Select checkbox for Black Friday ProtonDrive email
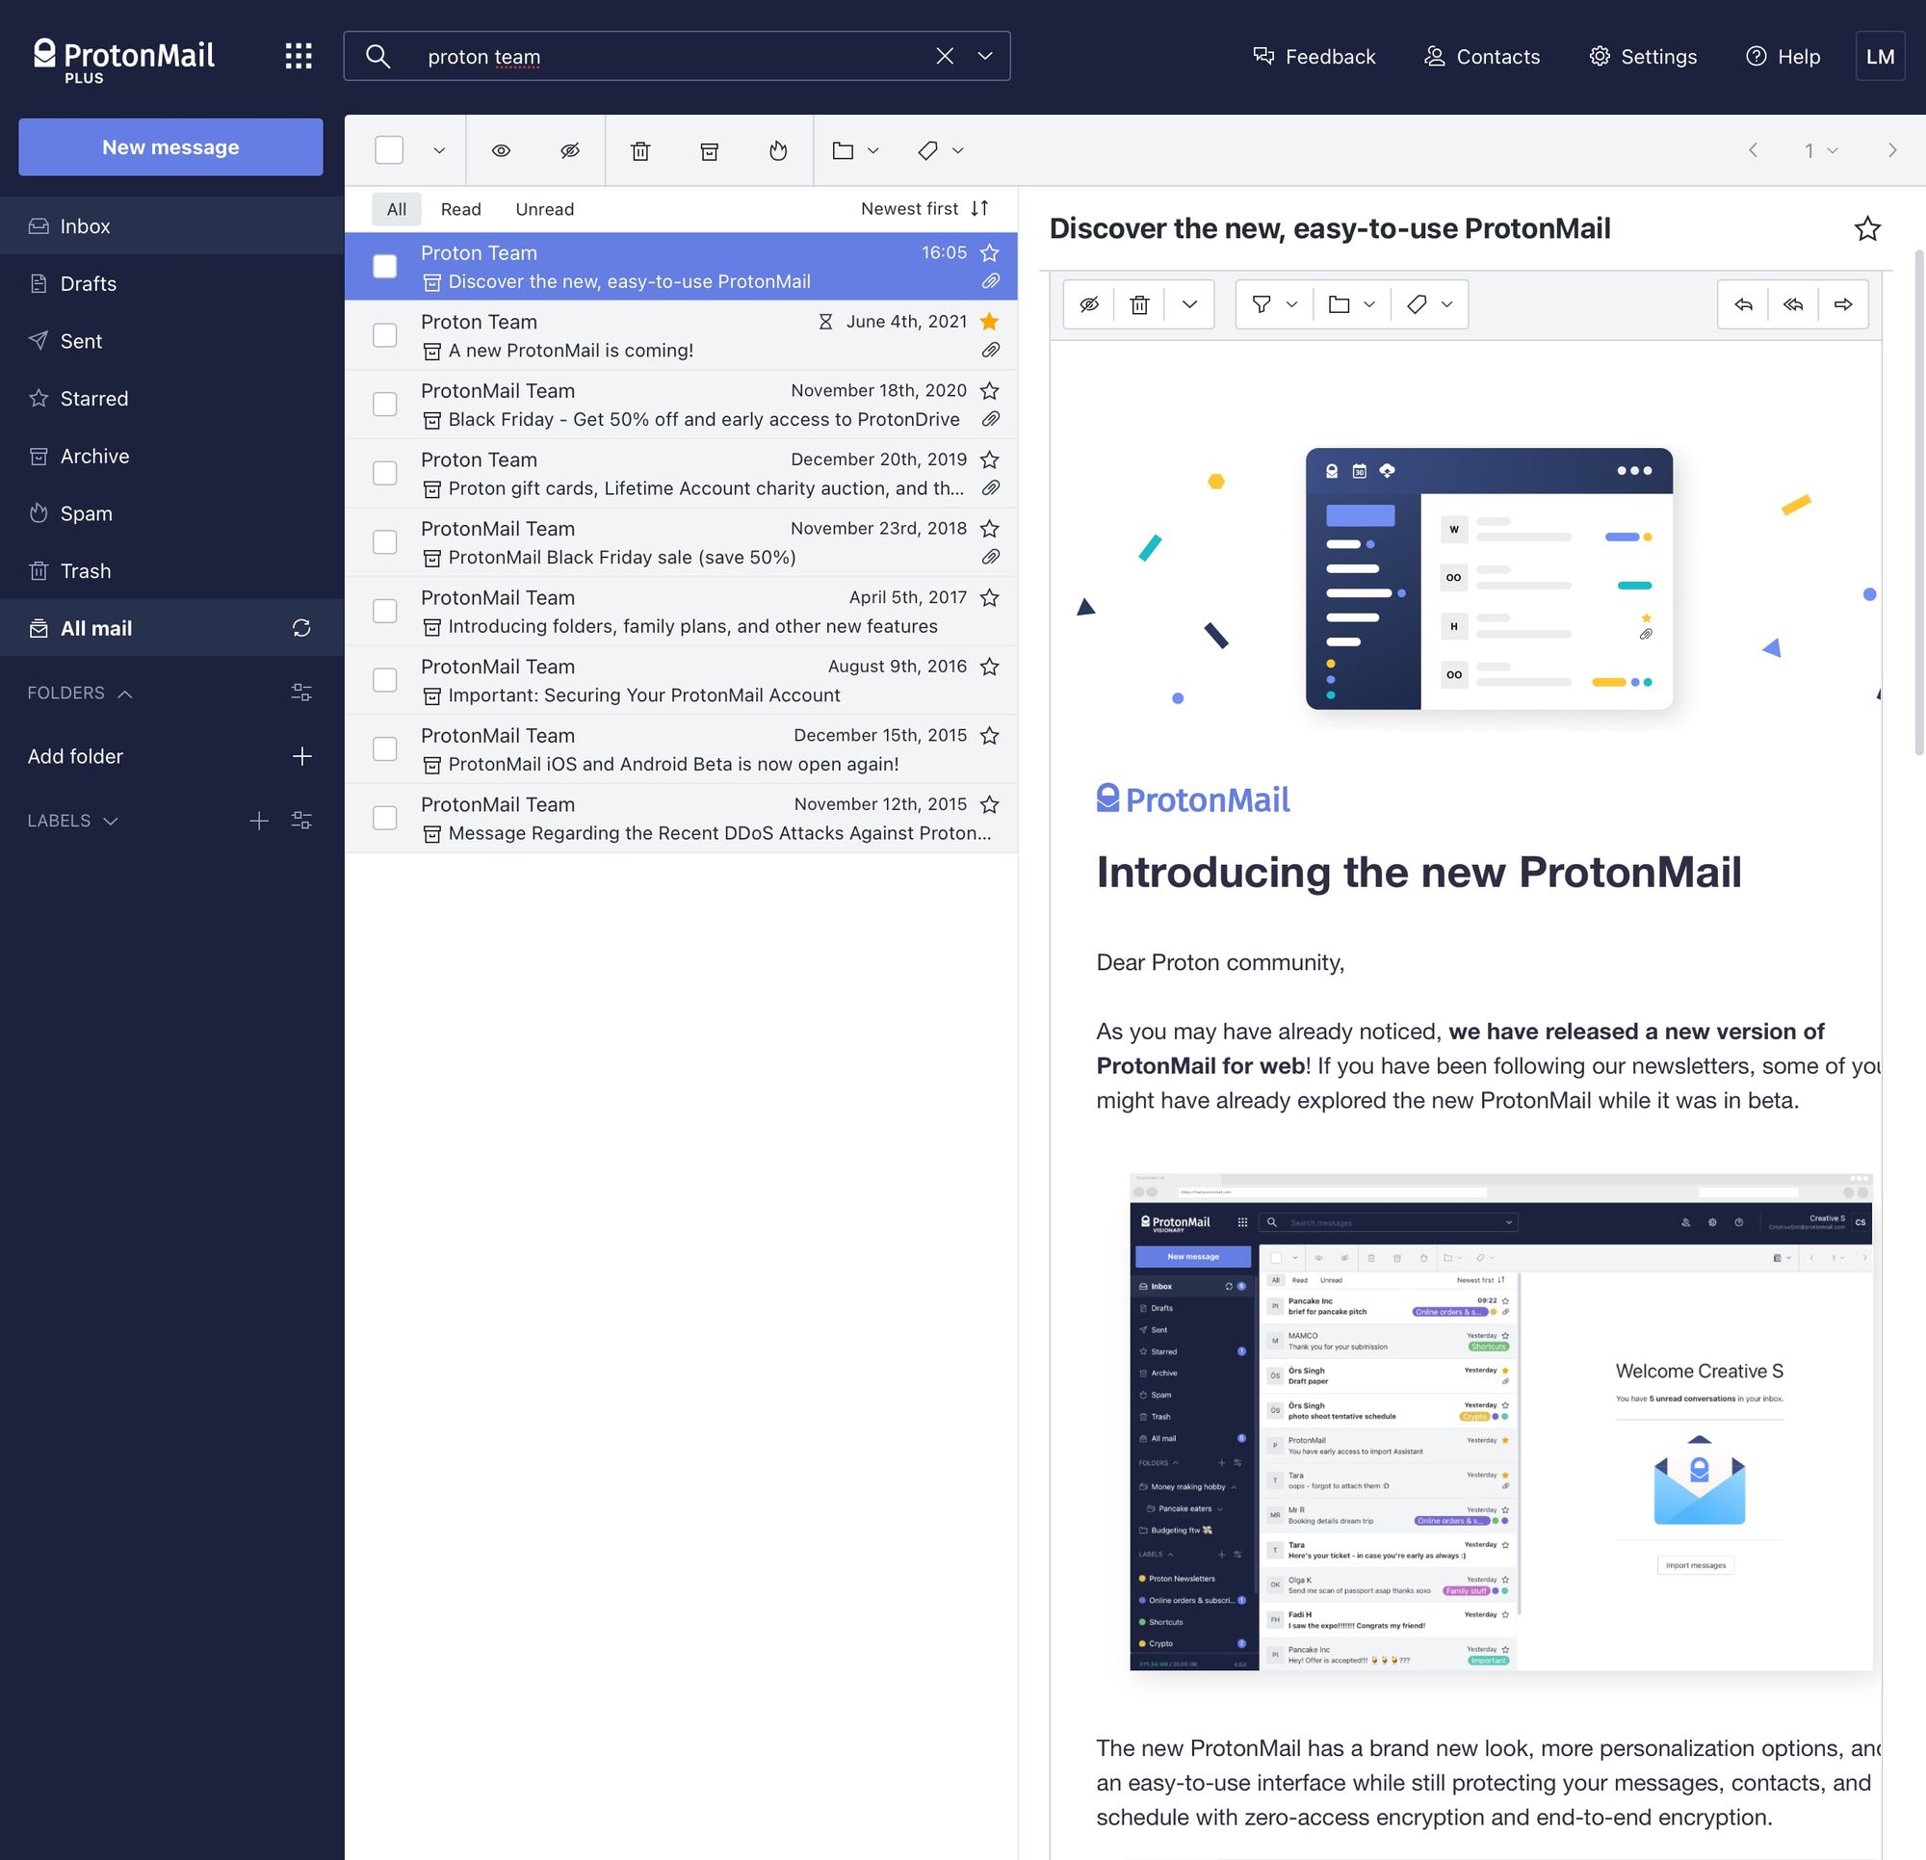This screenshot has width=1926, height=1860. [x=385, y=404]
